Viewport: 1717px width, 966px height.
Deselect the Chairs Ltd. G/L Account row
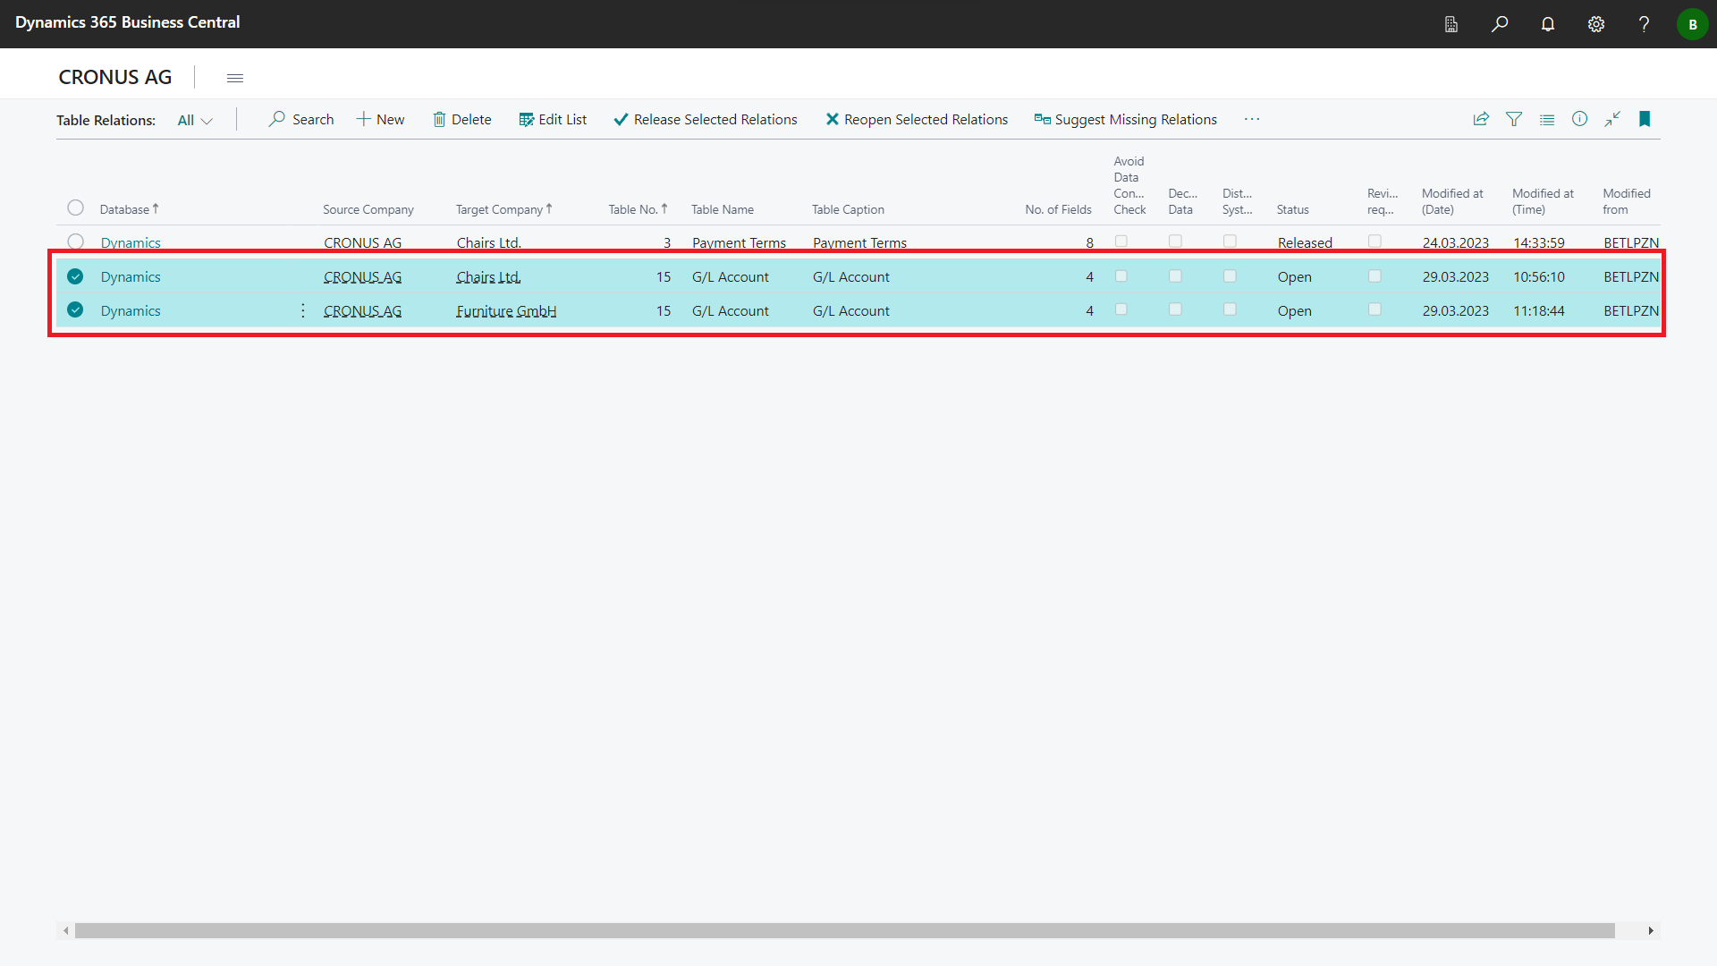point(75,276)
